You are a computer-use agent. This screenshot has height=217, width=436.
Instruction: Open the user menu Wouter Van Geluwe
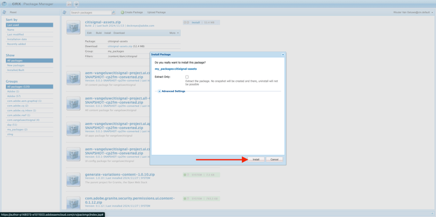413,13
